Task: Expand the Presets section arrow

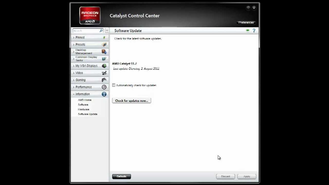Action: [74, 44]
